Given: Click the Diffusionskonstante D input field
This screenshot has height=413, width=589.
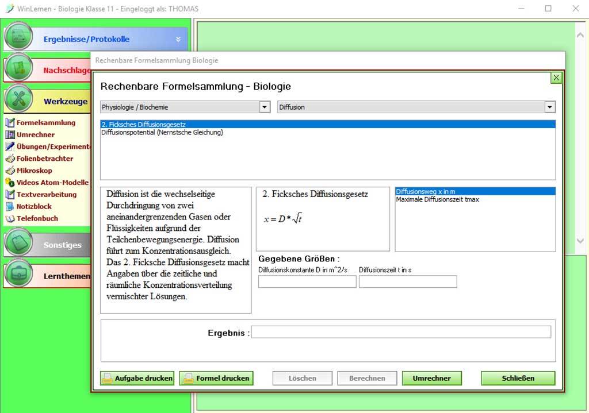Looking at the screenshot, I should click(307, 281).
